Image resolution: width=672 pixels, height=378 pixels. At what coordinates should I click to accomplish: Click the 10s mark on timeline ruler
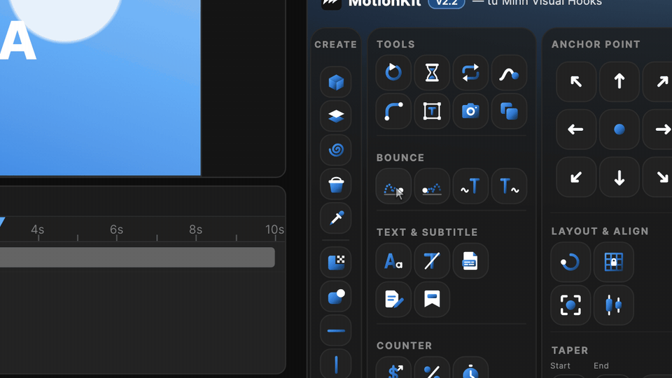pos(274,230)
